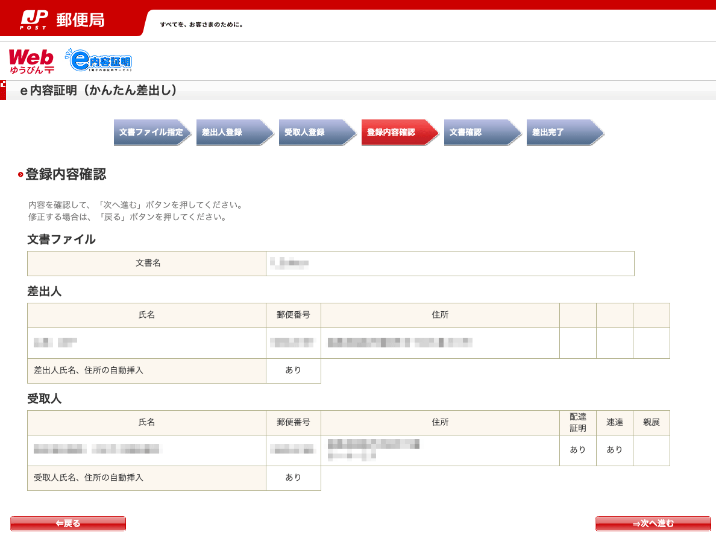Click the 氏名 header in 受取人 table
The image size is (716, 541).
pos(146,422)
